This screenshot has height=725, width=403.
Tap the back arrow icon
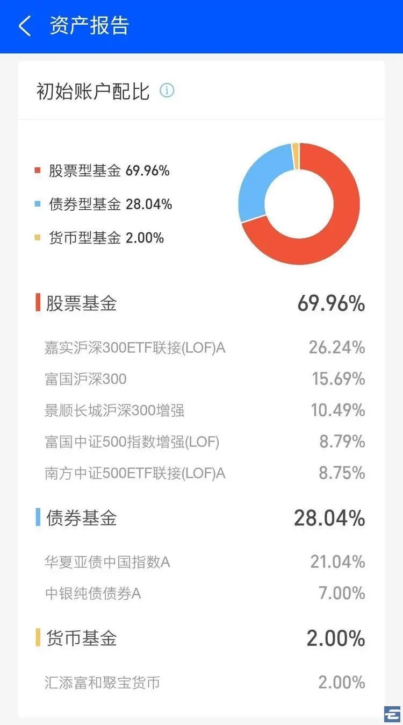point(25,26)
